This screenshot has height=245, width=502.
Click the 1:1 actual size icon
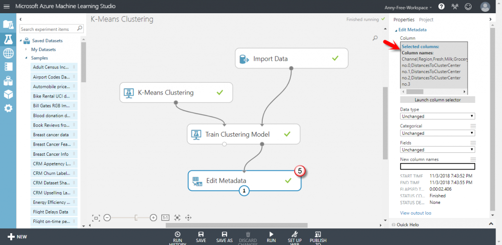[x=165, y=218]
